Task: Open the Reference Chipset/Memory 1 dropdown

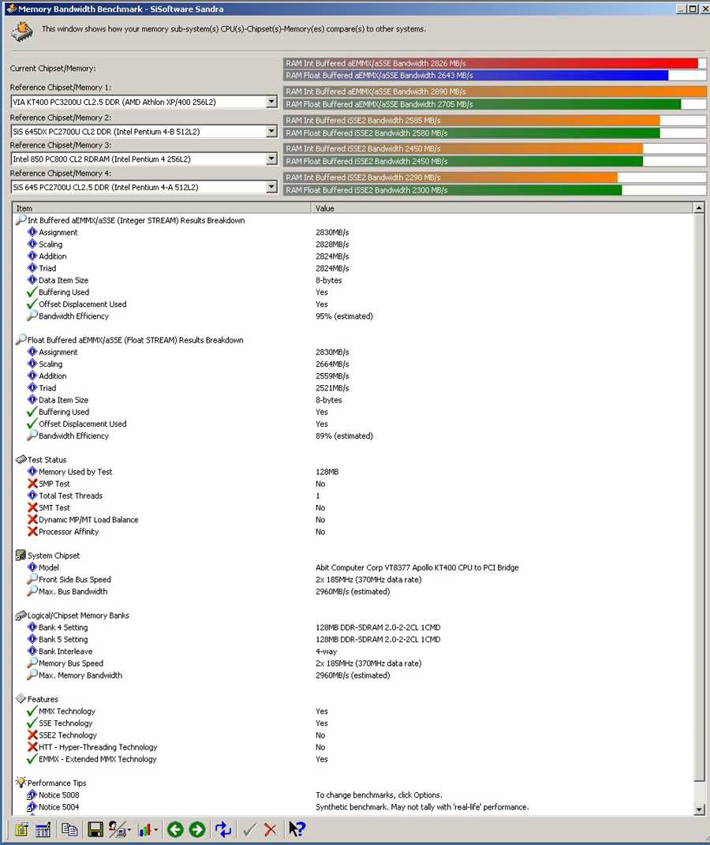Action: [x=271, y=102]
